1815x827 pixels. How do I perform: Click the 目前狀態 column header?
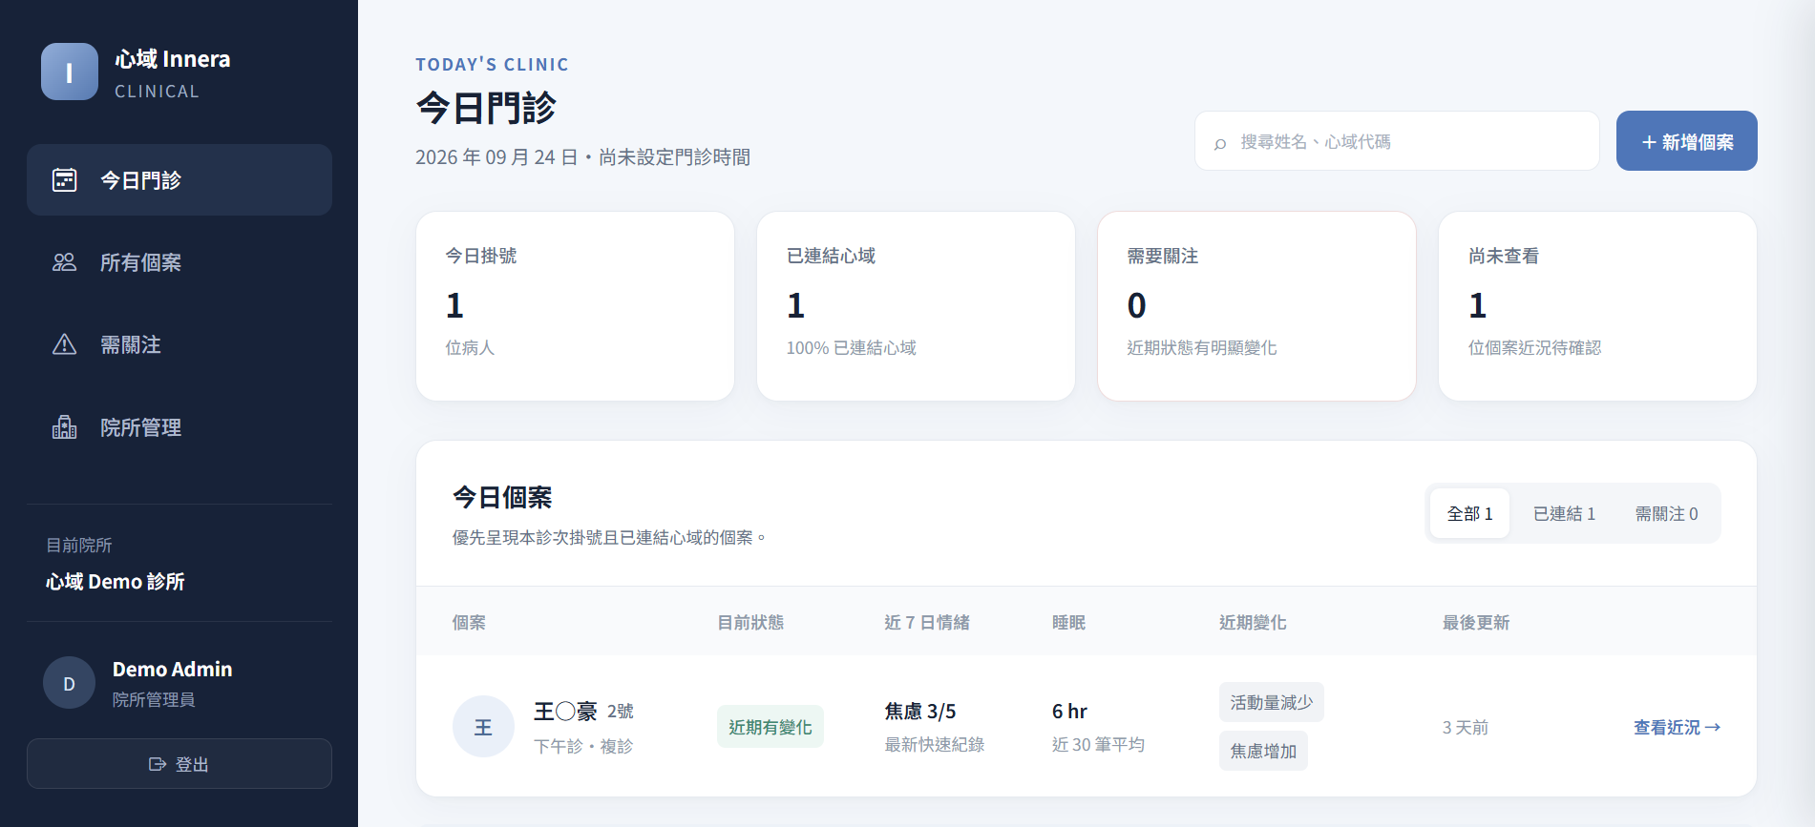pyautogui.click(x=750, y=622)
